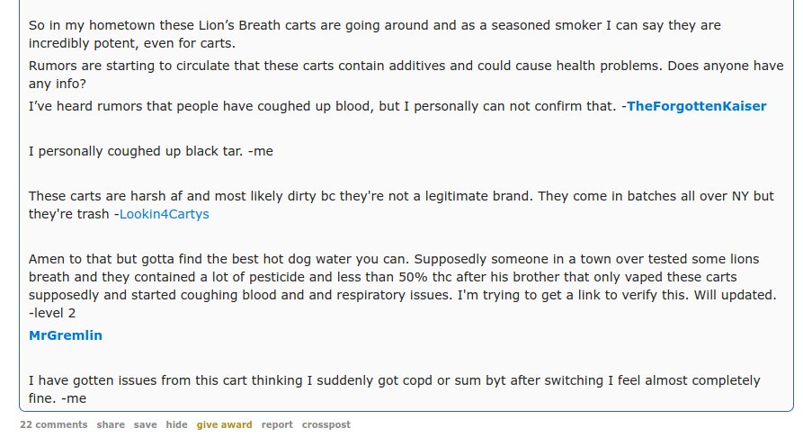This screenshot has height=437, width=803.
Task: Click the 'I personally coughed up black tar' line
Action: tap(150, 151)
